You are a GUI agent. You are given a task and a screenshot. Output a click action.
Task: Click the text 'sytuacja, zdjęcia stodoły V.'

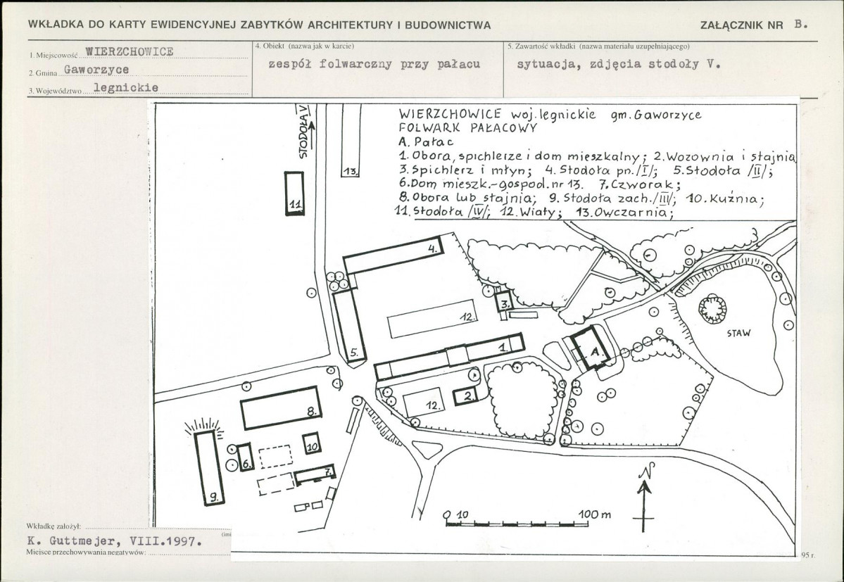click(619, 64)
